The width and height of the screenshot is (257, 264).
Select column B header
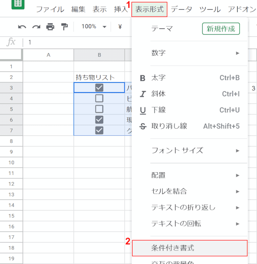(x=99, y=55)
